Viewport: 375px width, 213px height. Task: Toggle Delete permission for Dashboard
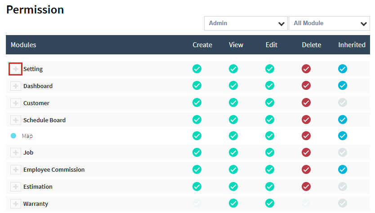(x=306, y=86)
